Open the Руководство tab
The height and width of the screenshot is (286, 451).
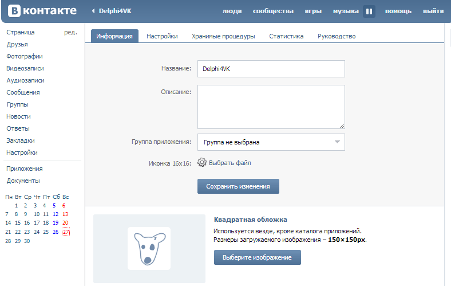point(337,36)
